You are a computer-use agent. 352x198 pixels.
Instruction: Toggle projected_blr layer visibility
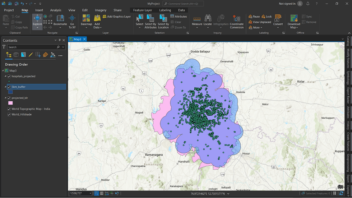tap(9, 98)
